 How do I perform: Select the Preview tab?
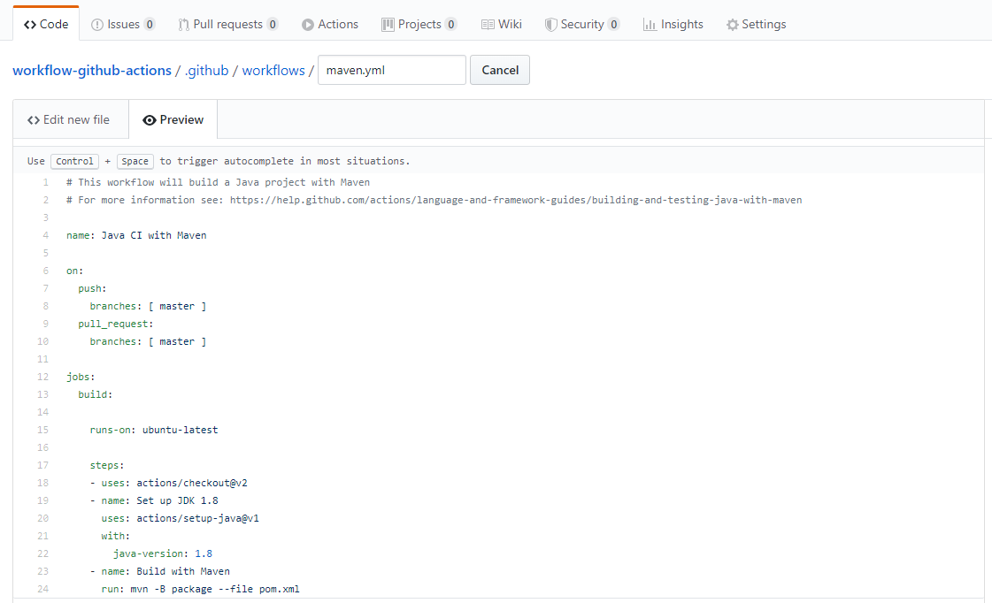tap(173, 120)
